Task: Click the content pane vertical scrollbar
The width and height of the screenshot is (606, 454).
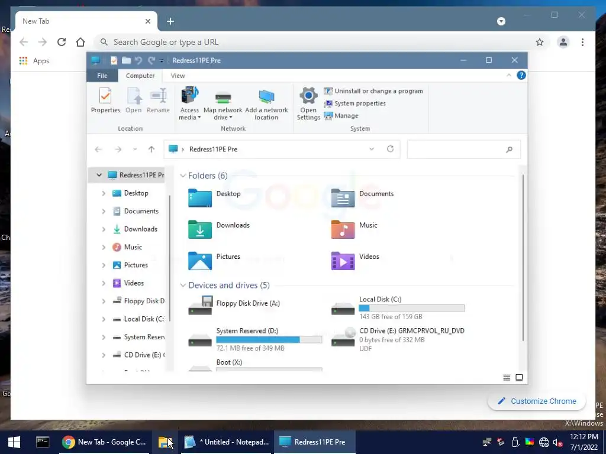Action: 523,258
